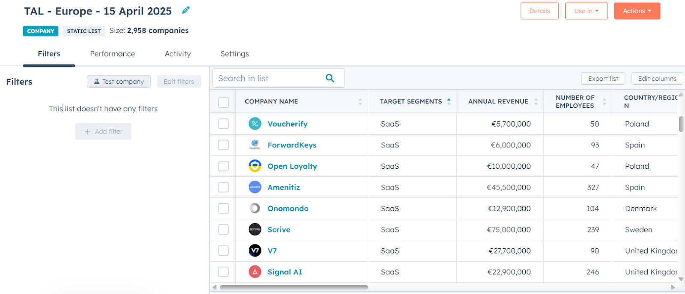Screen dimensions: 685x294
Task: Open the Signal AI company link
Action: [x=285, y=272]
